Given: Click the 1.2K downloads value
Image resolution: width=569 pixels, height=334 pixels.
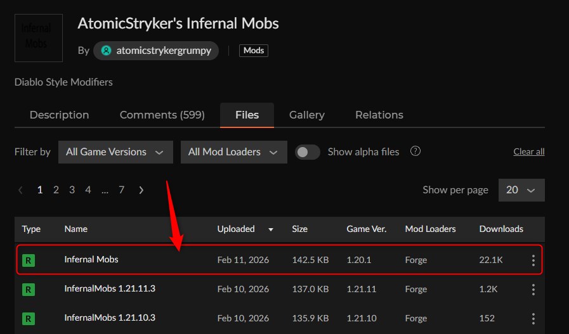Looking at the screenshot, I should [x=488, y=289].
